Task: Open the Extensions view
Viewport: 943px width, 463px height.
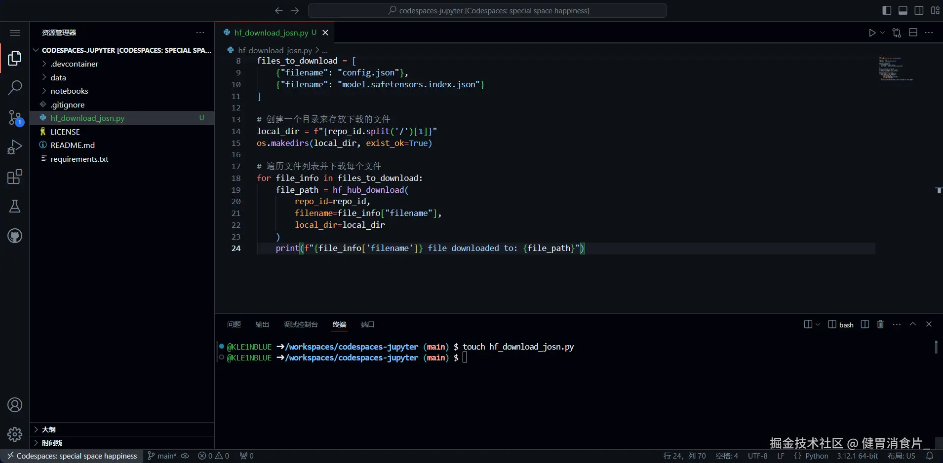Action: [x=15, y=177]
